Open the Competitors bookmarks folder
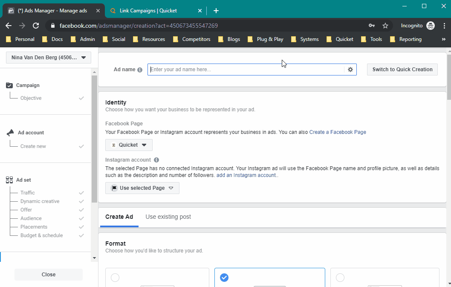451x287 pixels. [192, 39]
